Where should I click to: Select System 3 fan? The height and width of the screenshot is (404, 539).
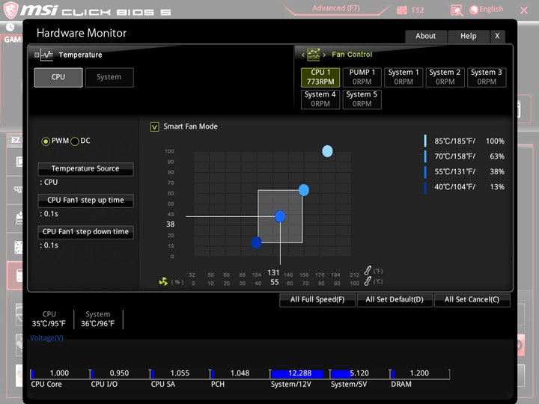click(487, 77)
